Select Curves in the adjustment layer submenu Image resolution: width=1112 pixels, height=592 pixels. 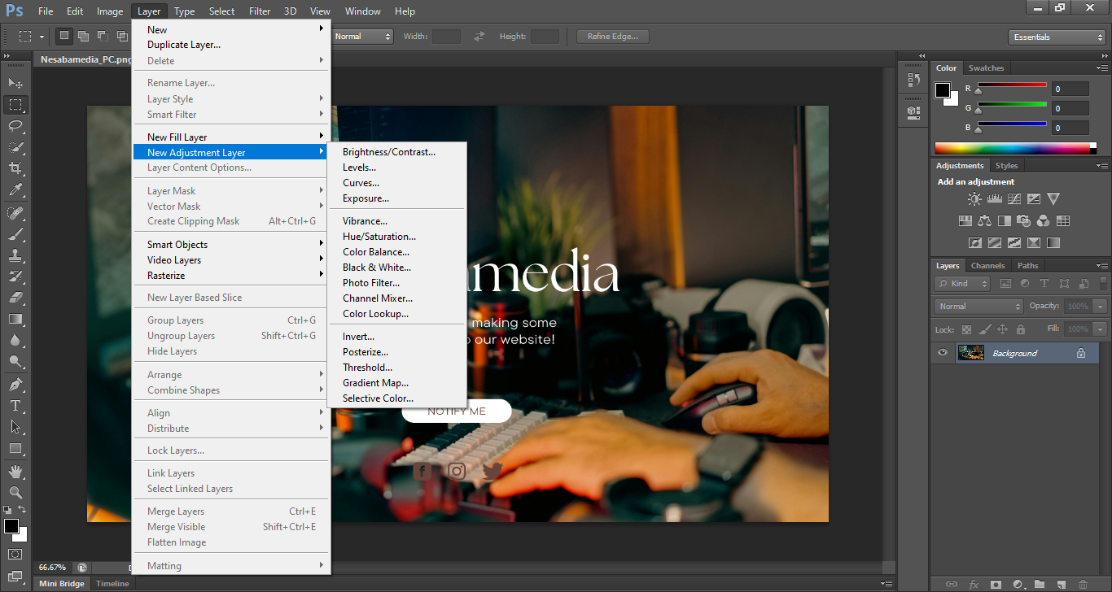pyautogui.click(x=361, y=183)
